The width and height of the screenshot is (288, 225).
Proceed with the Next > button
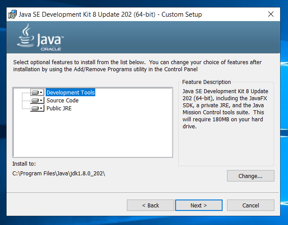pyautogui.click(x=199, y=205)
